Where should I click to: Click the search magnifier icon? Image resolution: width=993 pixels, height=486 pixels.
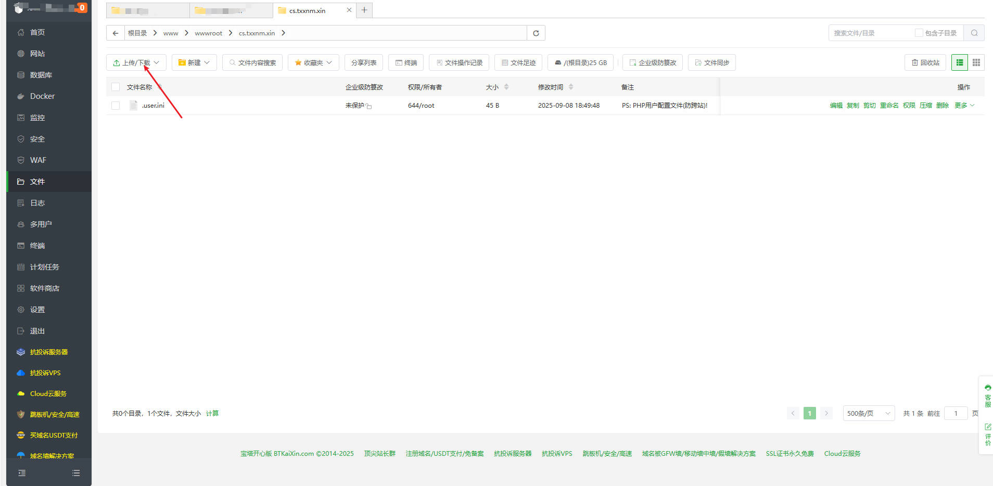tap(974, 33)
